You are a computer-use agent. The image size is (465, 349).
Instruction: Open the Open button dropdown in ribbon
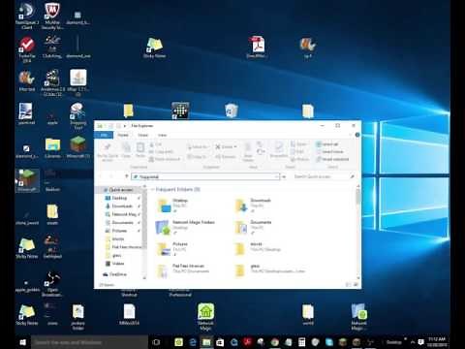(x=298, y=144)
